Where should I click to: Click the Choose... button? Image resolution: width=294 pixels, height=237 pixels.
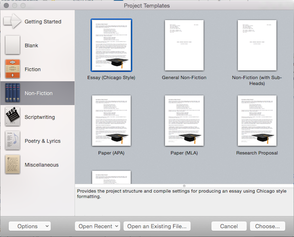[x=267, y=226]
